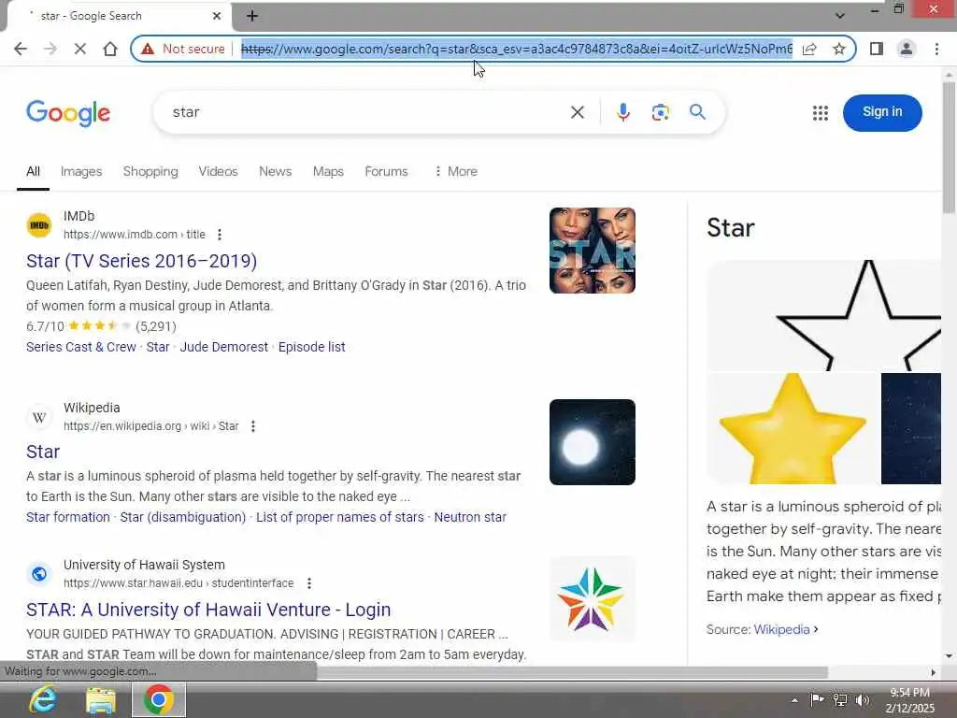The image size is (957, 718).
Task: Click the Google logo
Action: [x=68, y=113]
